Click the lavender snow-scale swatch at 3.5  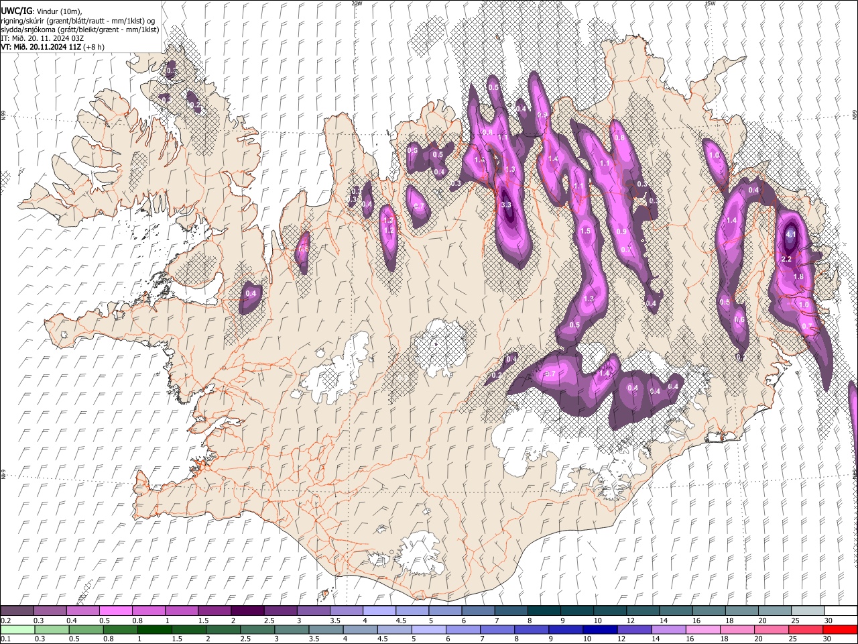(x=345, y=610)
